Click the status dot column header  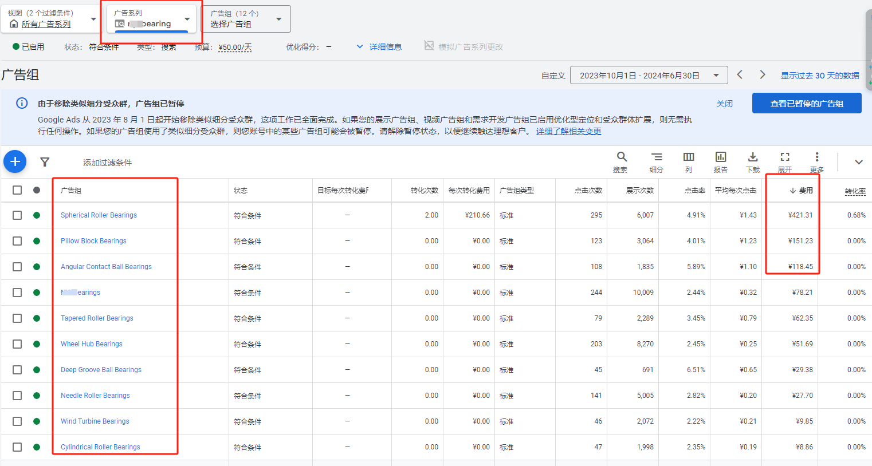click(x=37, y=190)
